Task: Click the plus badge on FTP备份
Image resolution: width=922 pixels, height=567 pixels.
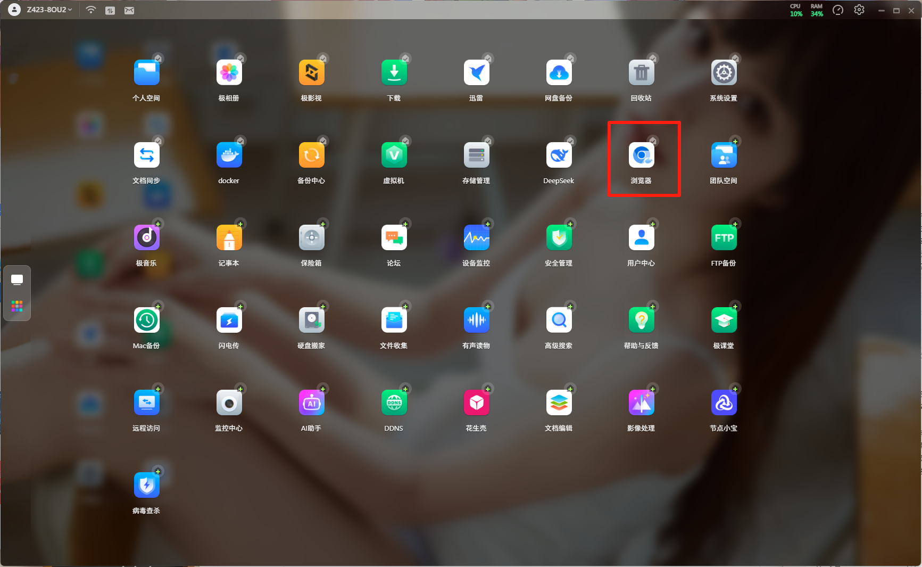Action: tap(735, 224)
